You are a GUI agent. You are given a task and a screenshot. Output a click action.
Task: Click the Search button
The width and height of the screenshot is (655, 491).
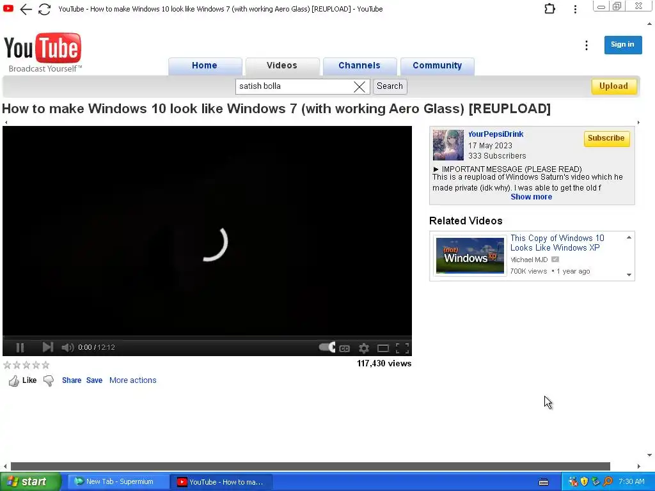click(390, 86)
